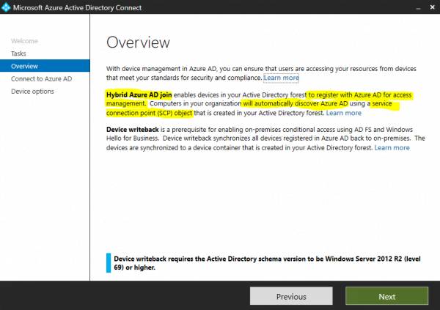Open the Device options step
This screenshot has width=440, height=310.
(32, 92)
